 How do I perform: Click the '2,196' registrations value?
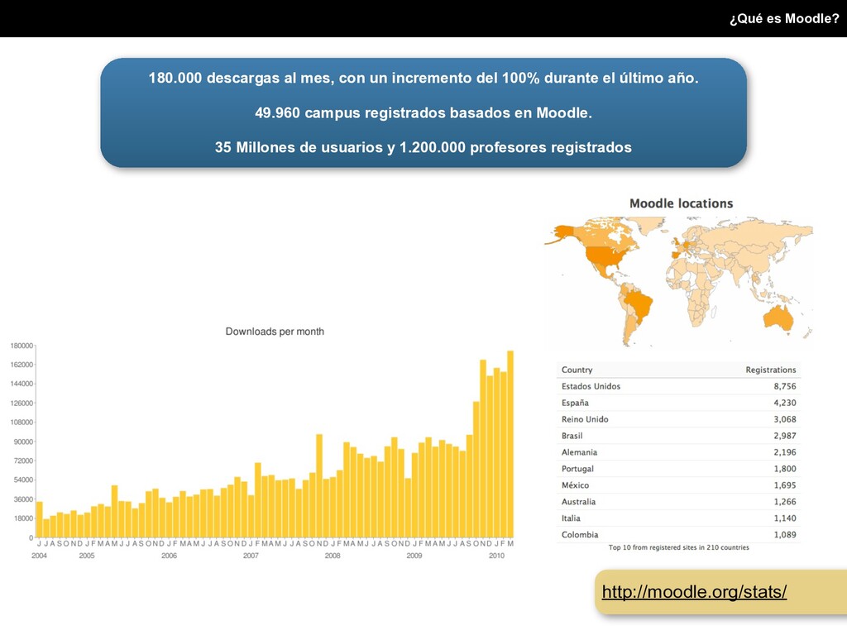785,452
